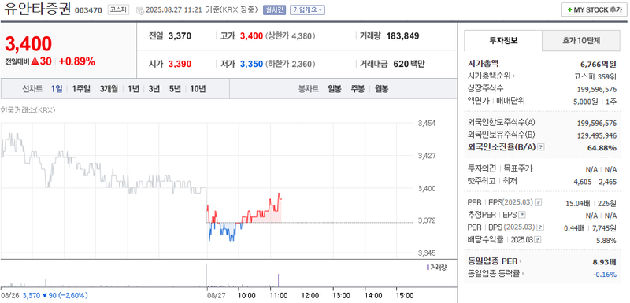Click the help icon next to 외국인소진율(B/A)
630x303 pixels.
541,147
